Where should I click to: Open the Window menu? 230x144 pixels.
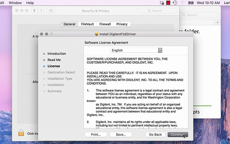(15, 3)
